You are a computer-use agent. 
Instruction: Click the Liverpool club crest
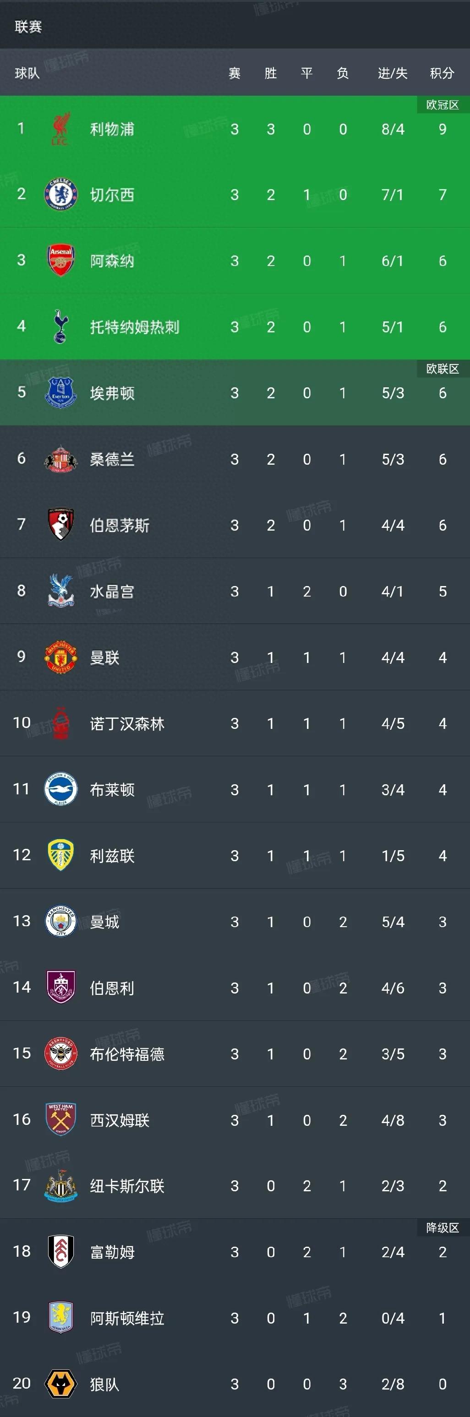(x=60, y=129)
